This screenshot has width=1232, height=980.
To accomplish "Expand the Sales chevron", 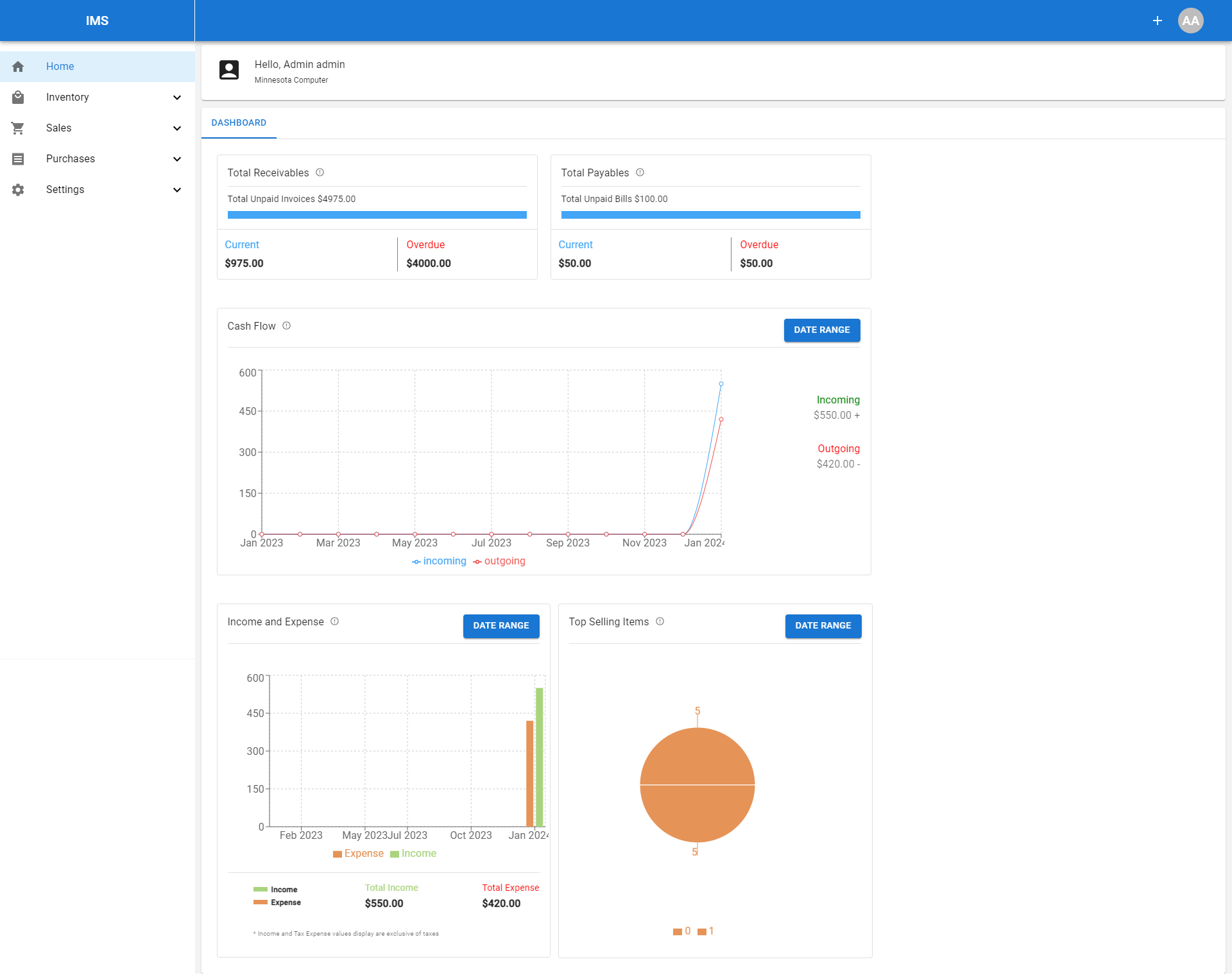I will click(x=177, y=128).
